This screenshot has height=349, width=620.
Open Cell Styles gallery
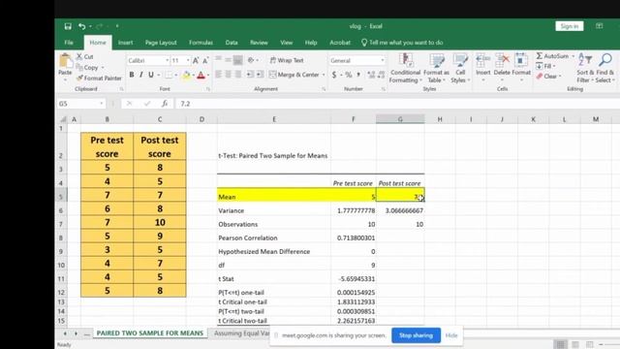tap(460, 68)
